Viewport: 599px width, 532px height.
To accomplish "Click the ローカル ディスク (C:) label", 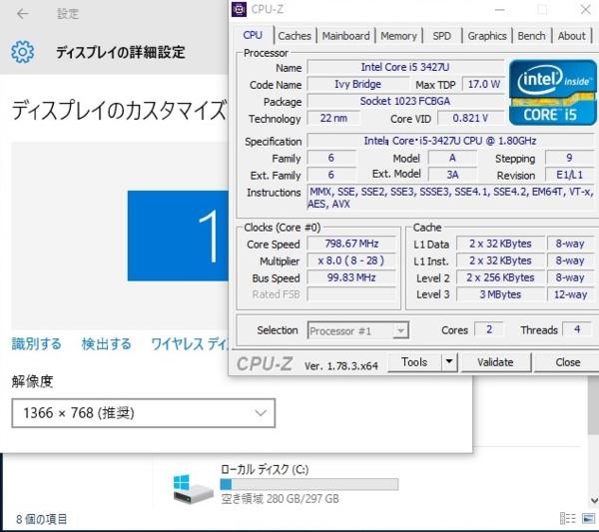I will pos(265,469).
